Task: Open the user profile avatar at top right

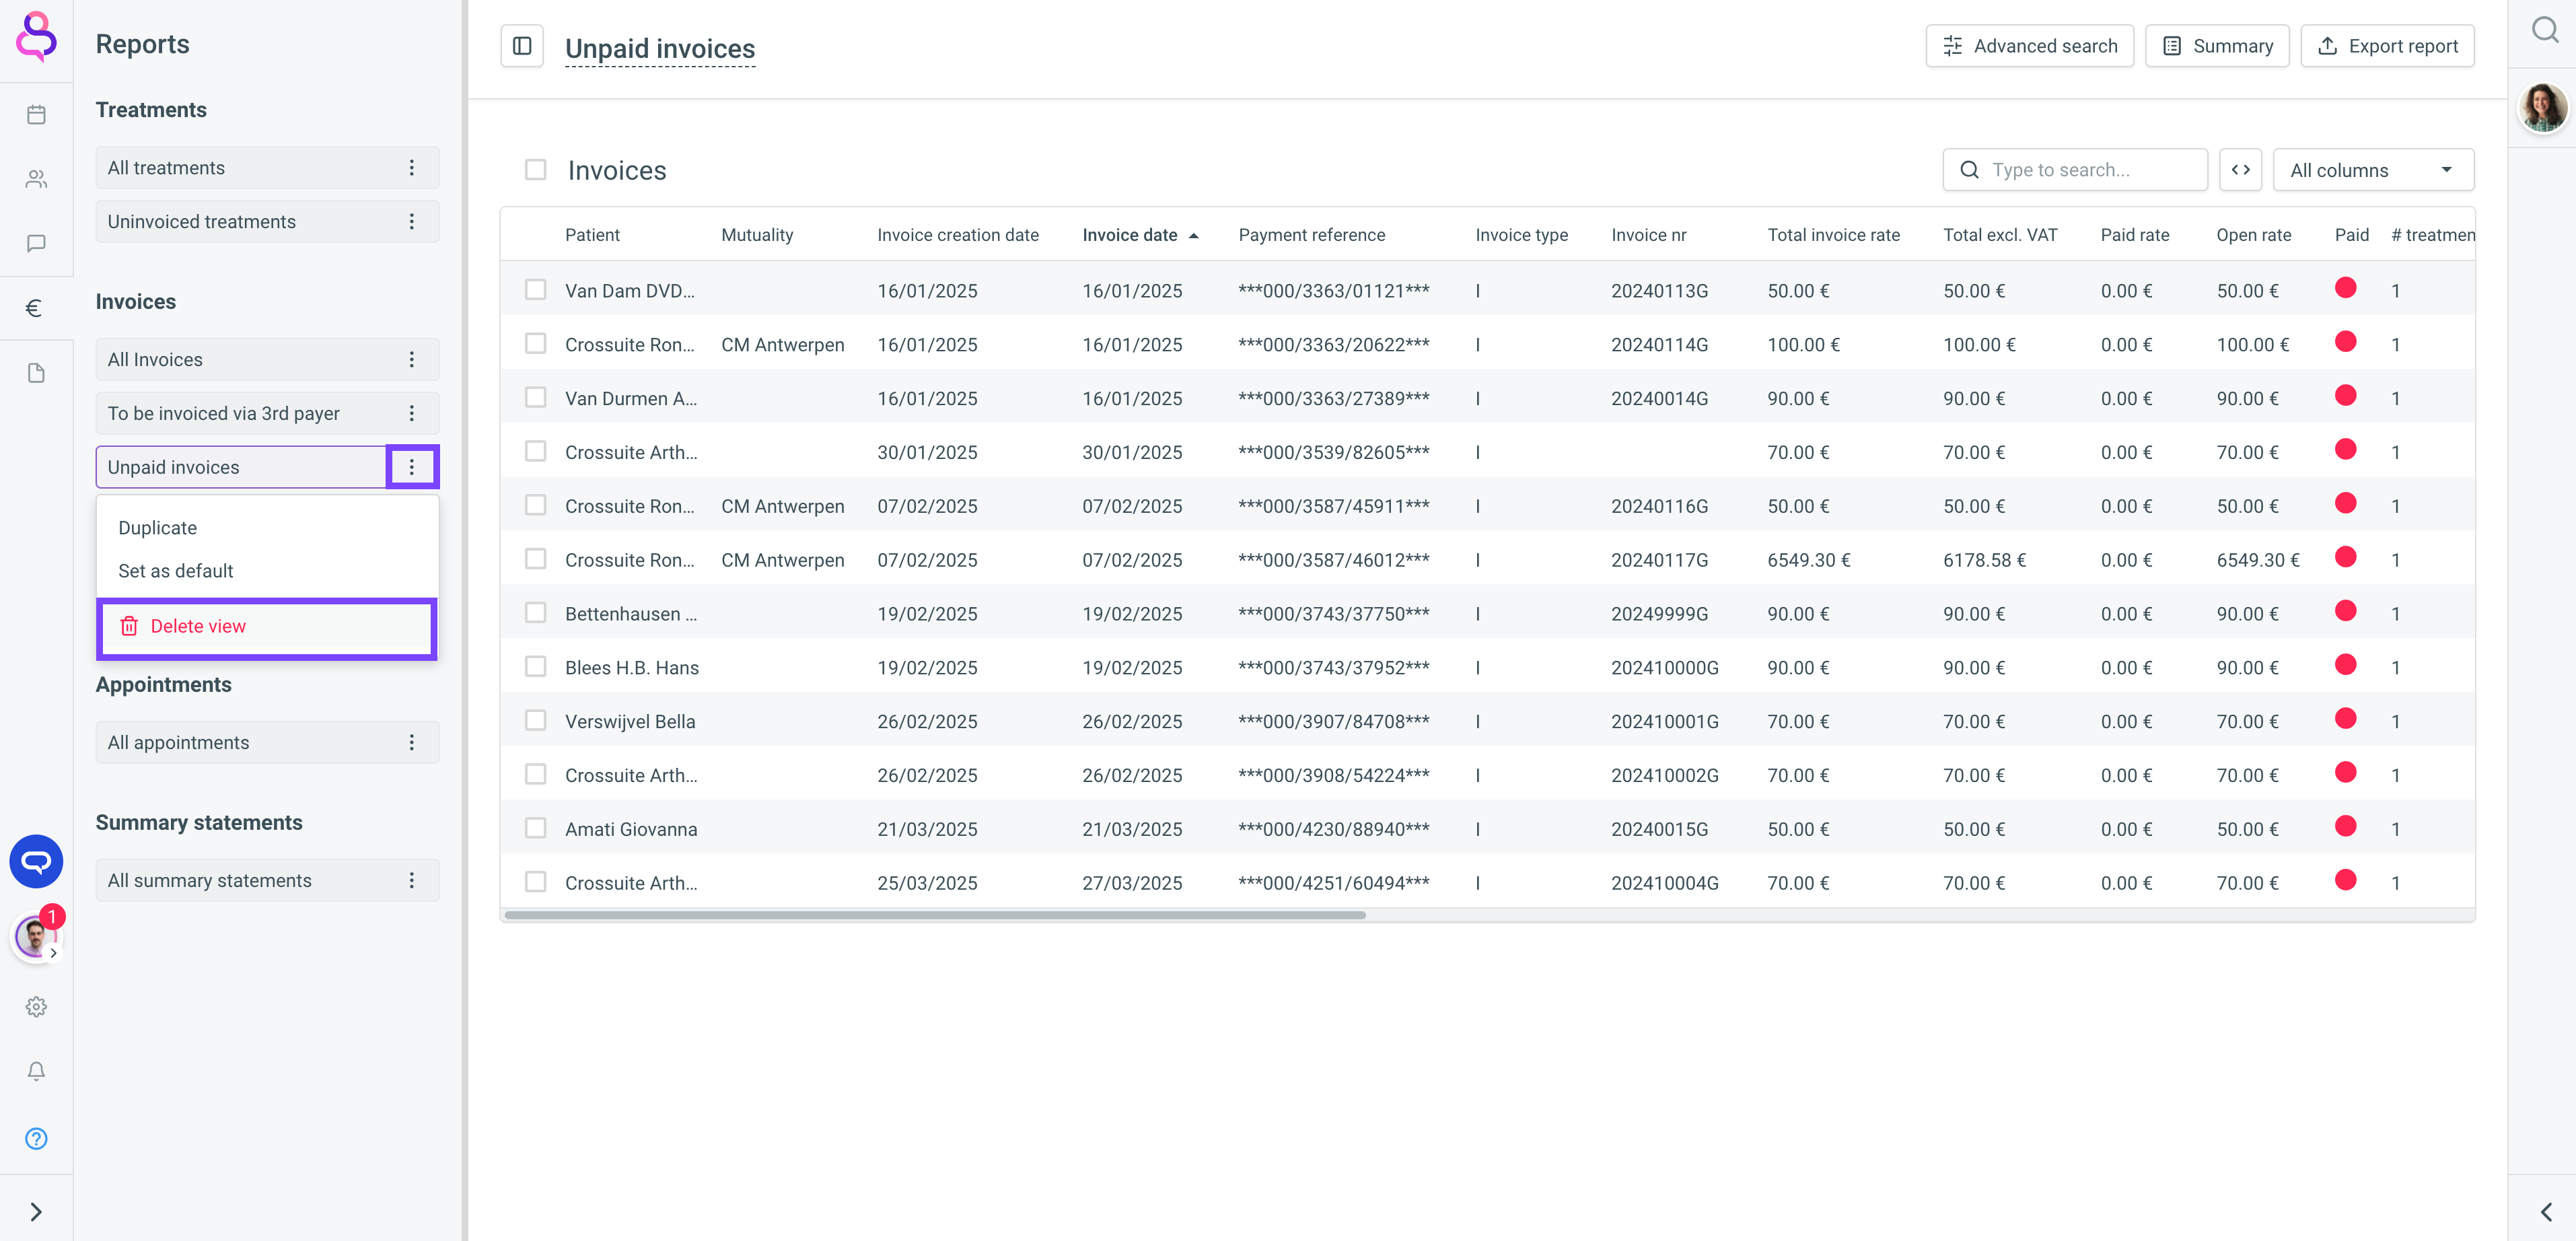Action: coord(2543,107)
